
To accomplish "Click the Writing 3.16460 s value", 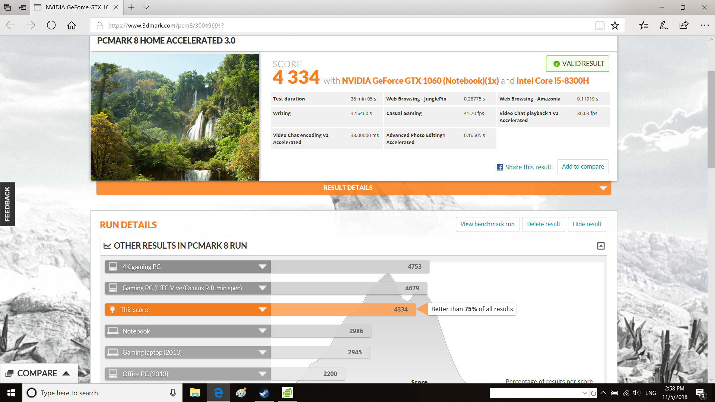I will pos(361,113).
